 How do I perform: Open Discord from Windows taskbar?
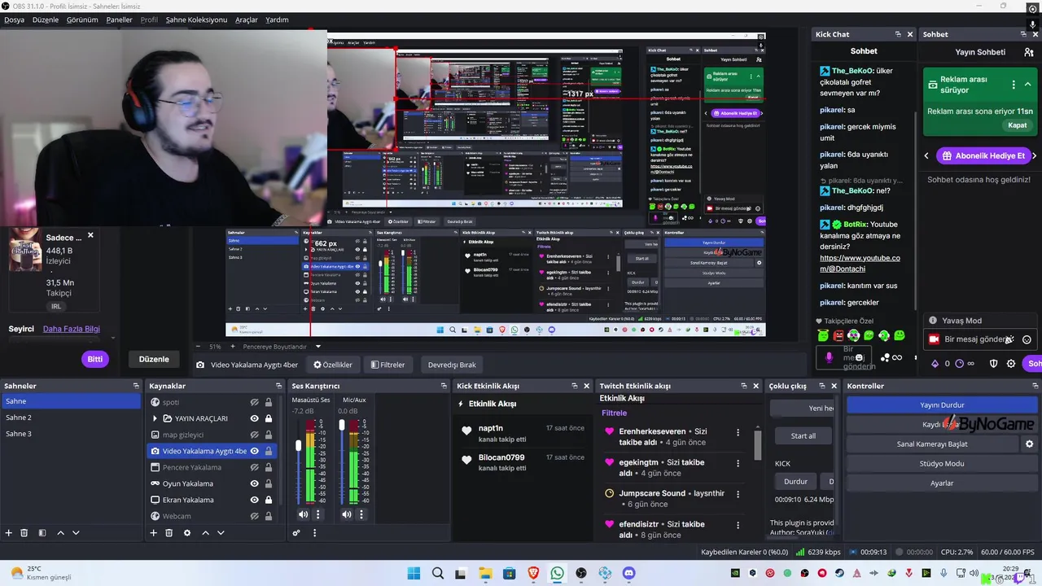[628, 574]
